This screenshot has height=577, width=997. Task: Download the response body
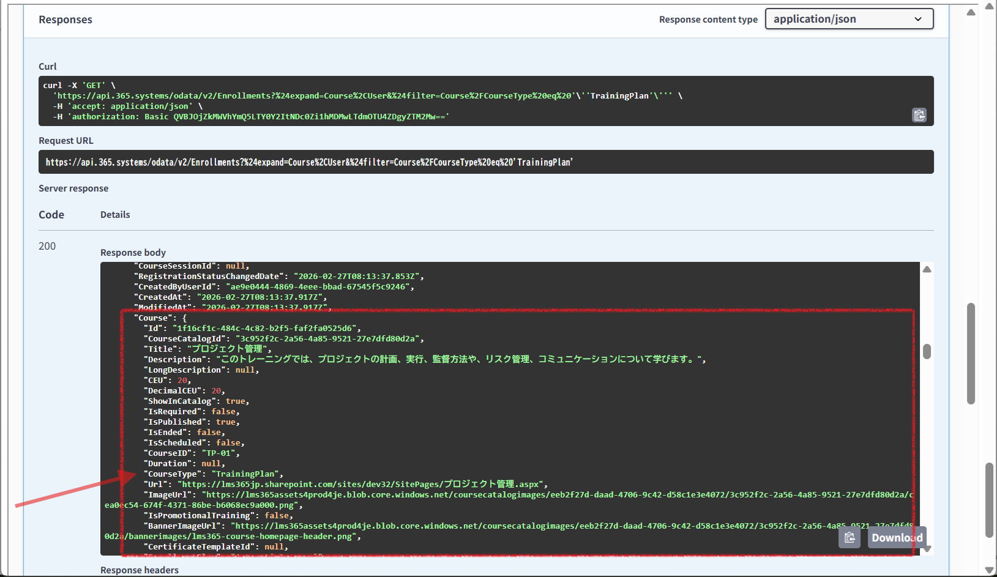point(897,537)
